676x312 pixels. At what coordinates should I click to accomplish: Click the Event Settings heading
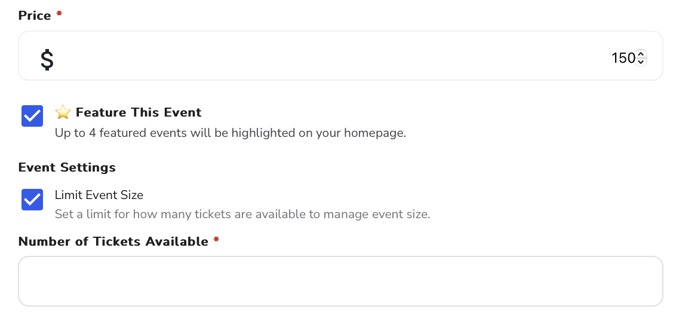pos(67,167)
